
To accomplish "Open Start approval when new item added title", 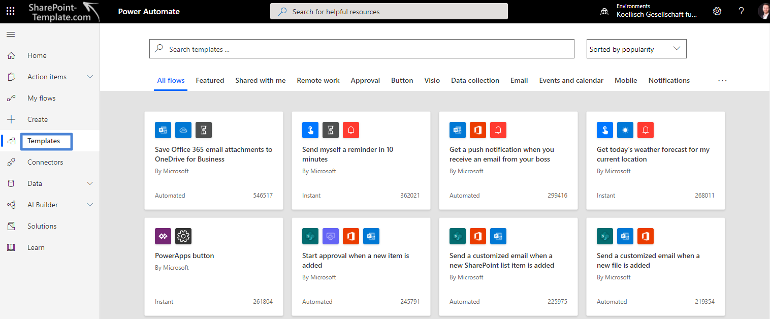I will coord(356,261).
